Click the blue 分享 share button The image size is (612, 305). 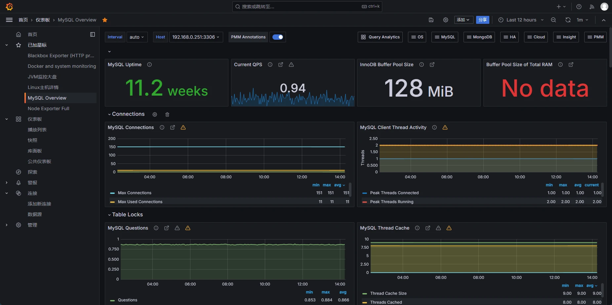tap(483, 20)
